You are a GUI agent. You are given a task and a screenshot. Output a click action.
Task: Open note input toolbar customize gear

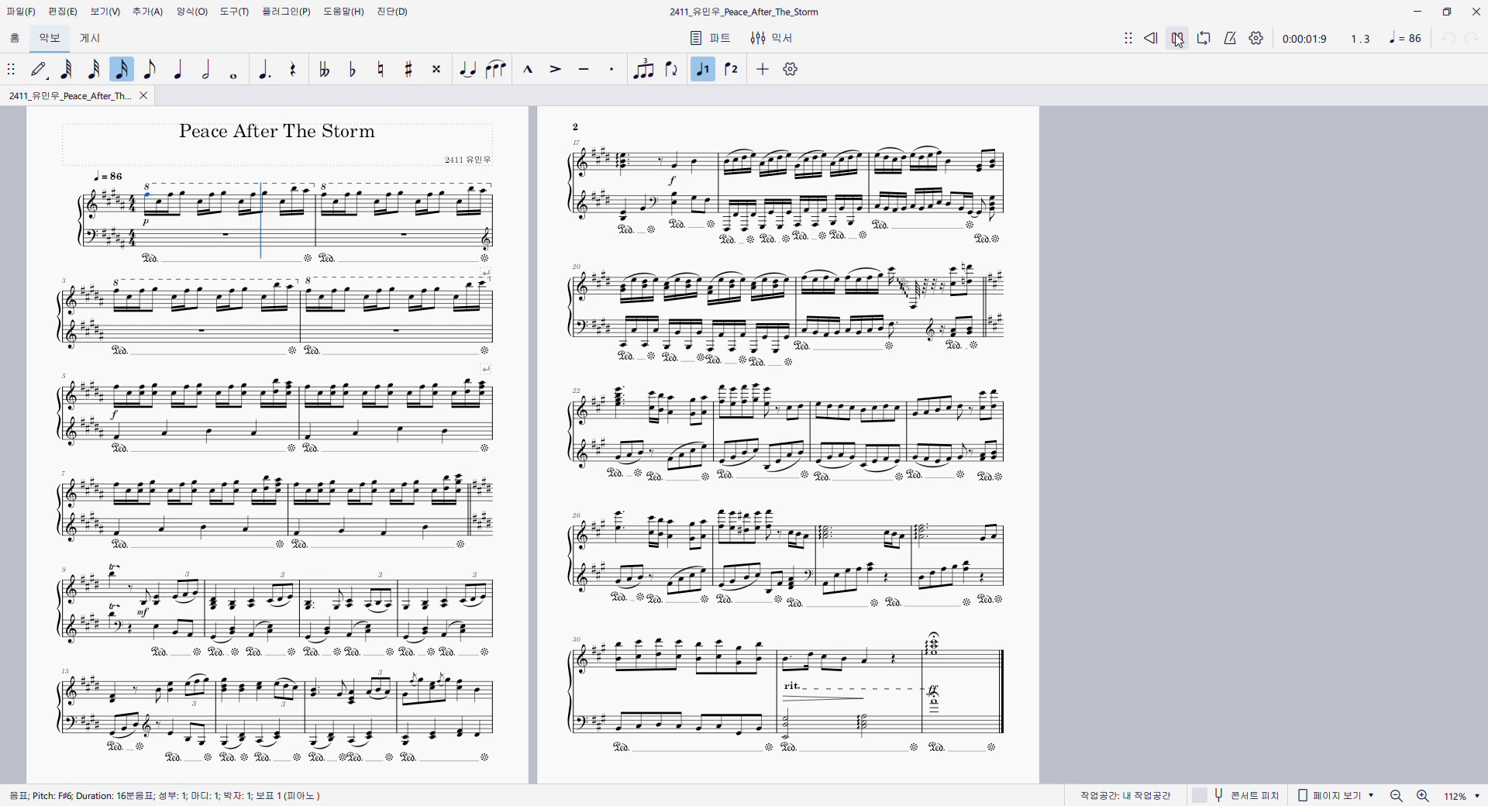[790, 70]
